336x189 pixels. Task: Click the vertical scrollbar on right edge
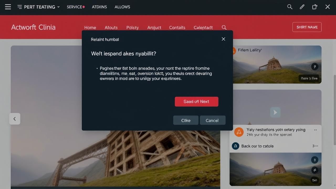(334, 110)
